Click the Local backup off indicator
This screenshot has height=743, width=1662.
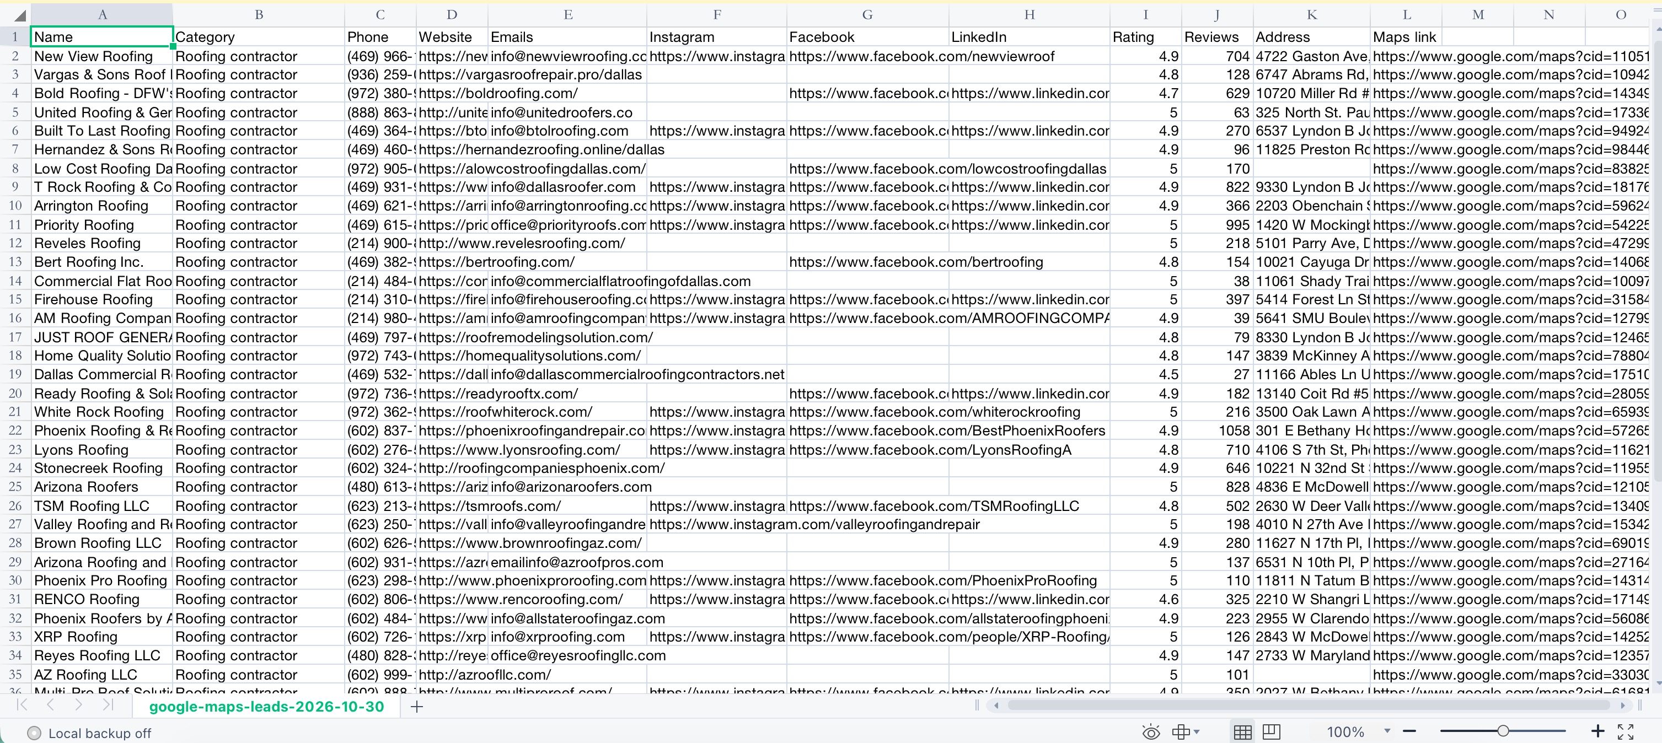pyautogui.click(x=89, y=733)
